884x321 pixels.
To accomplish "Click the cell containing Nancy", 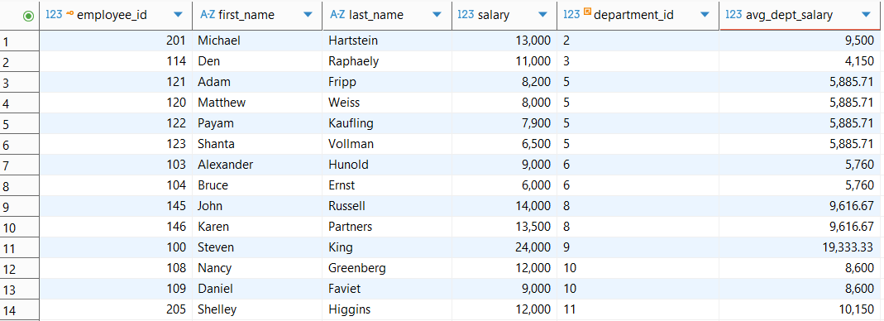I will pyautogui.click(x=258, y=268).
